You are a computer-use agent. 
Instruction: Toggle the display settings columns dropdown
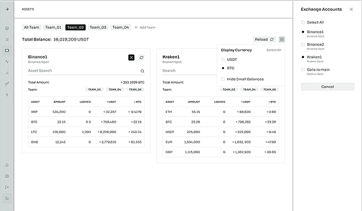coord(282,40)
